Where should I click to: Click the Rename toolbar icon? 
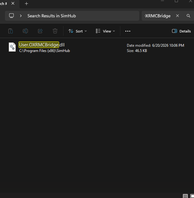pos(25,31)
